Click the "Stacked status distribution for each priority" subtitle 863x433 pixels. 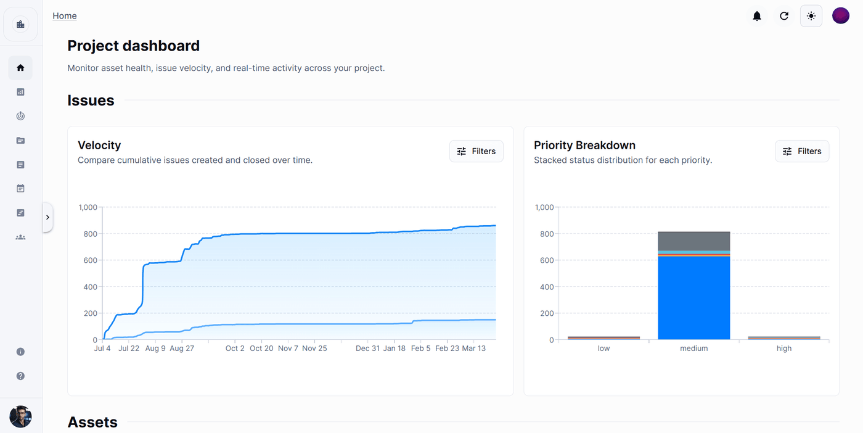(623, 160)
